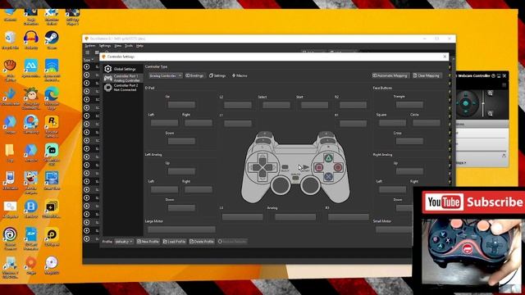Click the Delete Profile button
Screen dimensions: 525x295
click(202, 242)
